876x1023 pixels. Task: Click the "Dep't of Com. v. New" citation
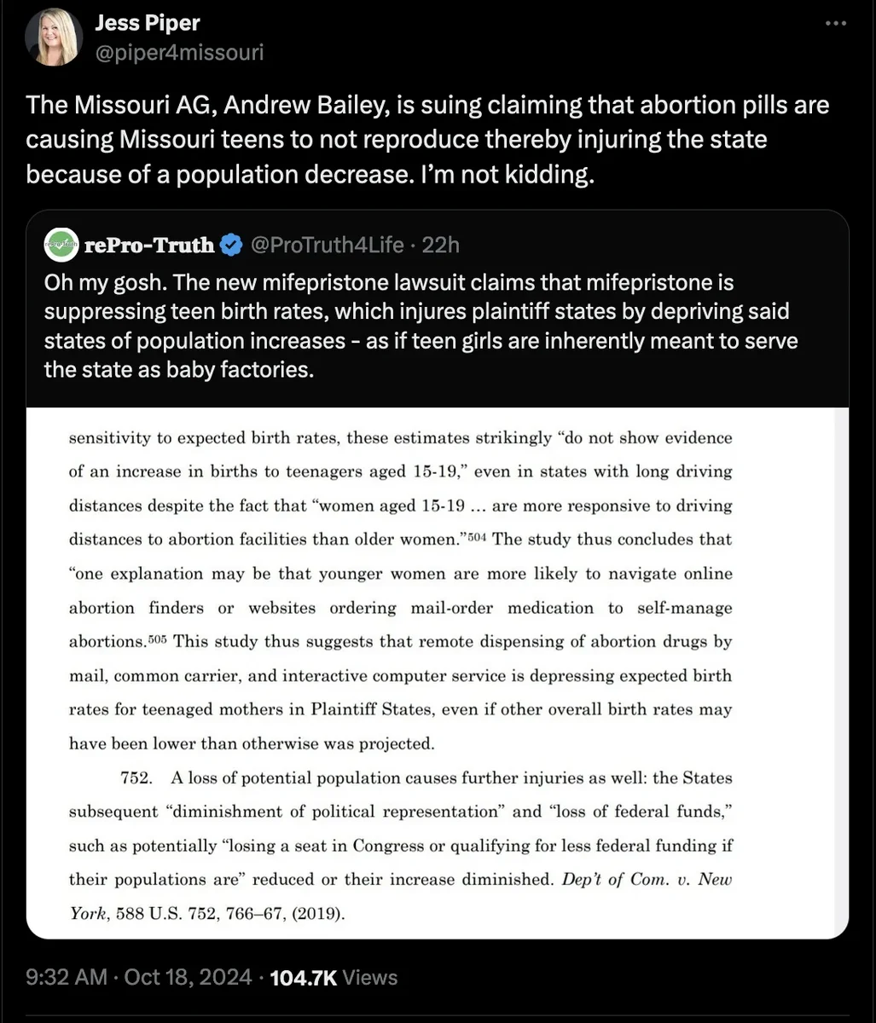coord(646,880)
